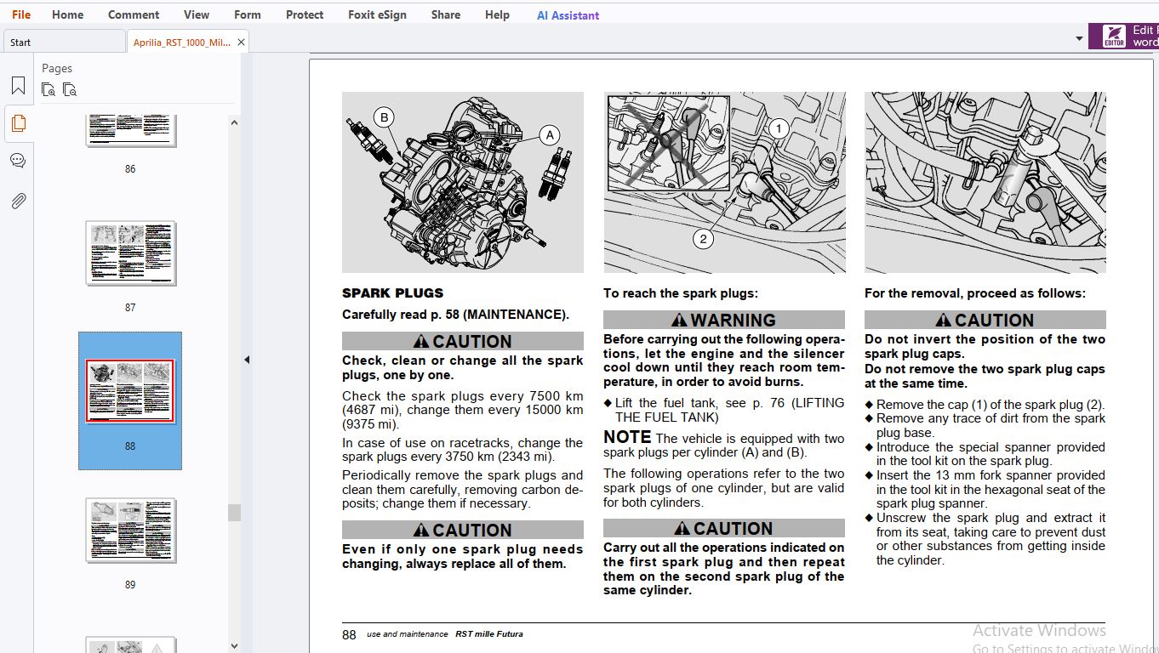This screenshot has width=1159, height=653.
Task: Click the Foxit Editor promo icon
Action: (1114, 37)
